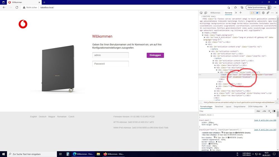Reload the kabelbox.local page
This screenshot has height=157, width=279.
[x=17, y=8]
